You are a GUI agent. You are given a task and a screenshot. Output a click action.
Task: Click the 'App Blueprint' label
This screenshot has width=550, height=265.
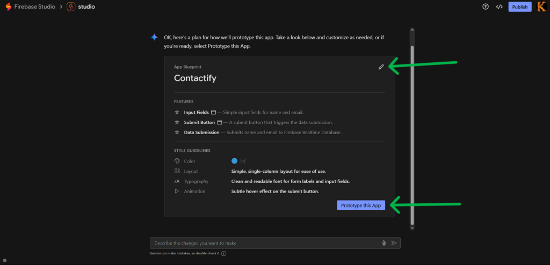(x=187, y=67)
